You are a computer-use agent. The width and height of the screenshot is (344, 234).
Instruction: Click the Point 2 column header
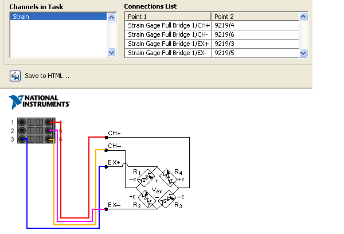pos(255,17)
